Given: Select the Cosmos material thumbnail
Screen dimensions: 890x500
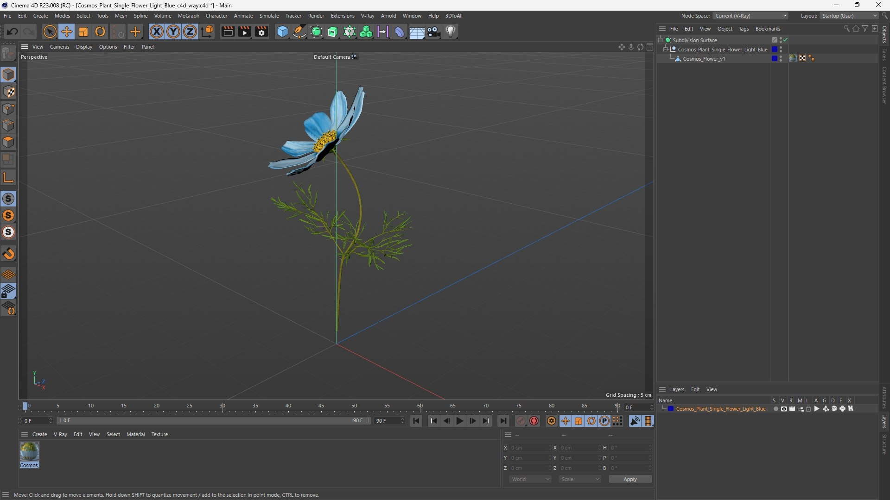Looking at the screenshot, I should pos(29,452).
